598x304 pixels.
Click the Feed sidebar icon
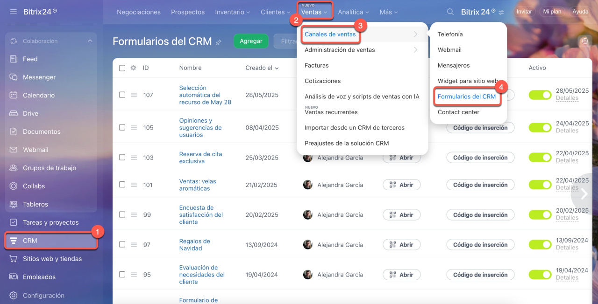tap(14, 59)
